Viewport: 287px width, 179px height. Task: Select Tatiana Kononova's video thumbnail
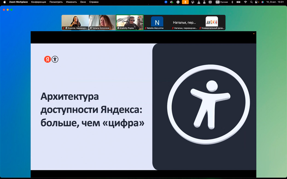[102, 22]
